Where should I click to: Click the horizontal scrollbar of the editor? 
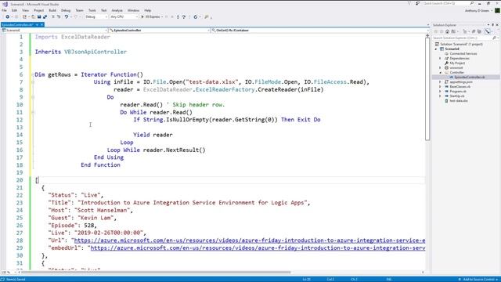click(156, 273)
